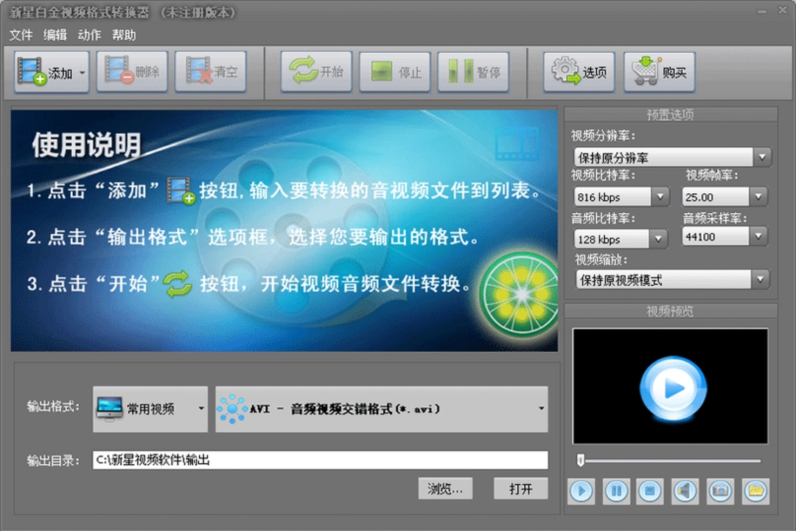Pause conversion with the 暂停 icon
This screenshot has height=531, width=796.
coord(472,72)
